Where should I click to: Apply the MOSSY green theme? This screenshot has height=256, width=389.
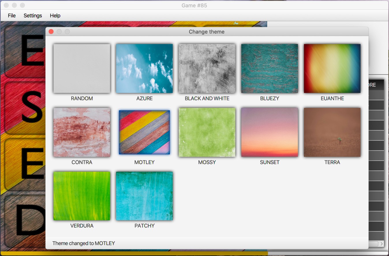(x=207, y=132)
